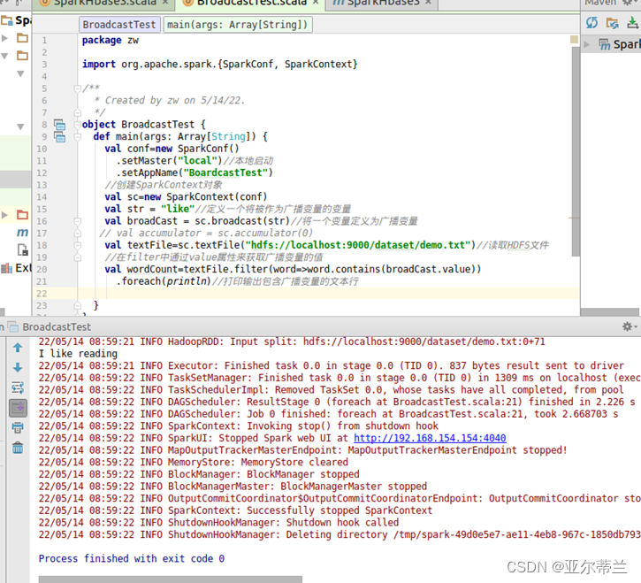Click the fold marker at line 19
This screenshot has height=583, width=641.
pyautogui.click(x=77, y=257)
